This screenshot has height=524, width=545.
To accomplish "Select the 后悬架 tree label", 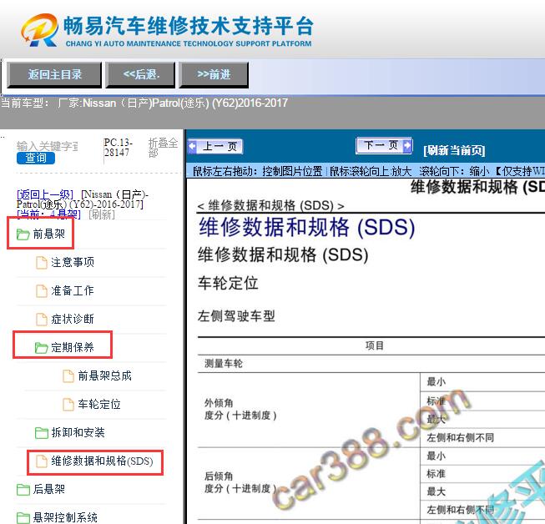I will 49,490.
